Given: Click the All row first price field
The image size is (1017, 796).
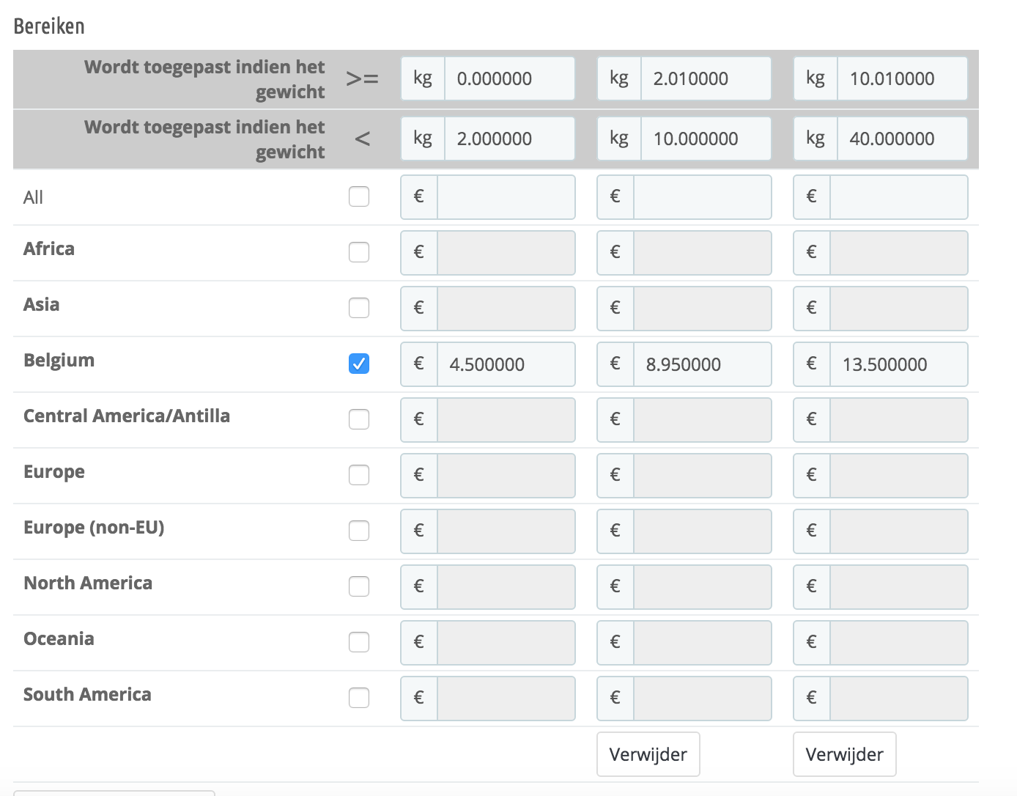Looking at the screenshot, I should pos(506,196).
